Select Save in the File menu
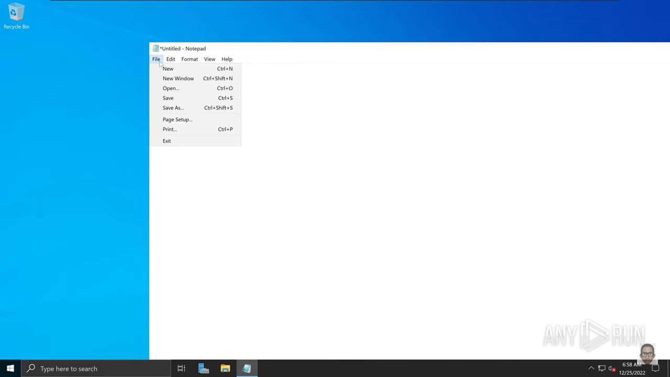Screen dimensions: 670x377 pyautogui.click(x=195, y=98)
